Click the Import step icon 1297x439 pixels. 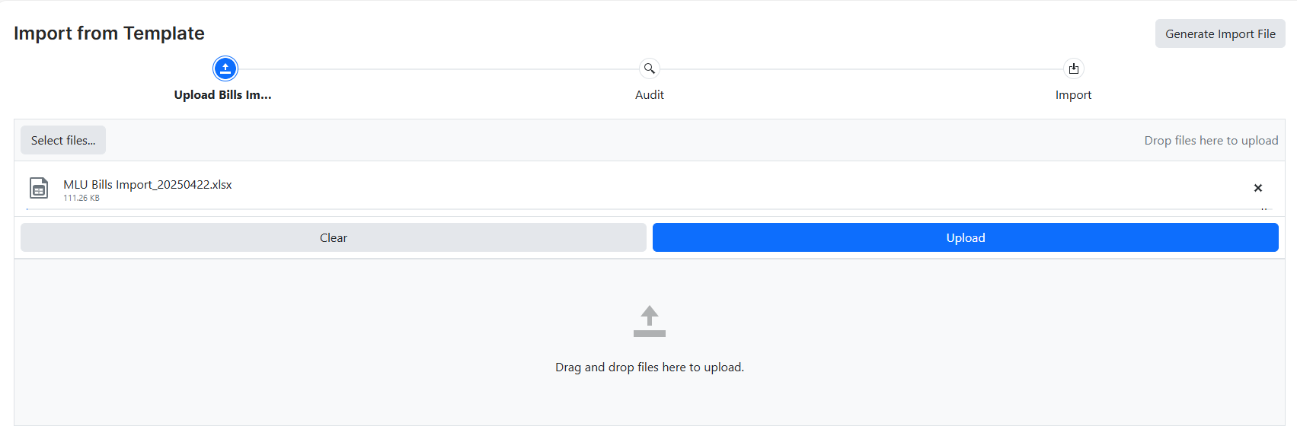point(1073,68)
